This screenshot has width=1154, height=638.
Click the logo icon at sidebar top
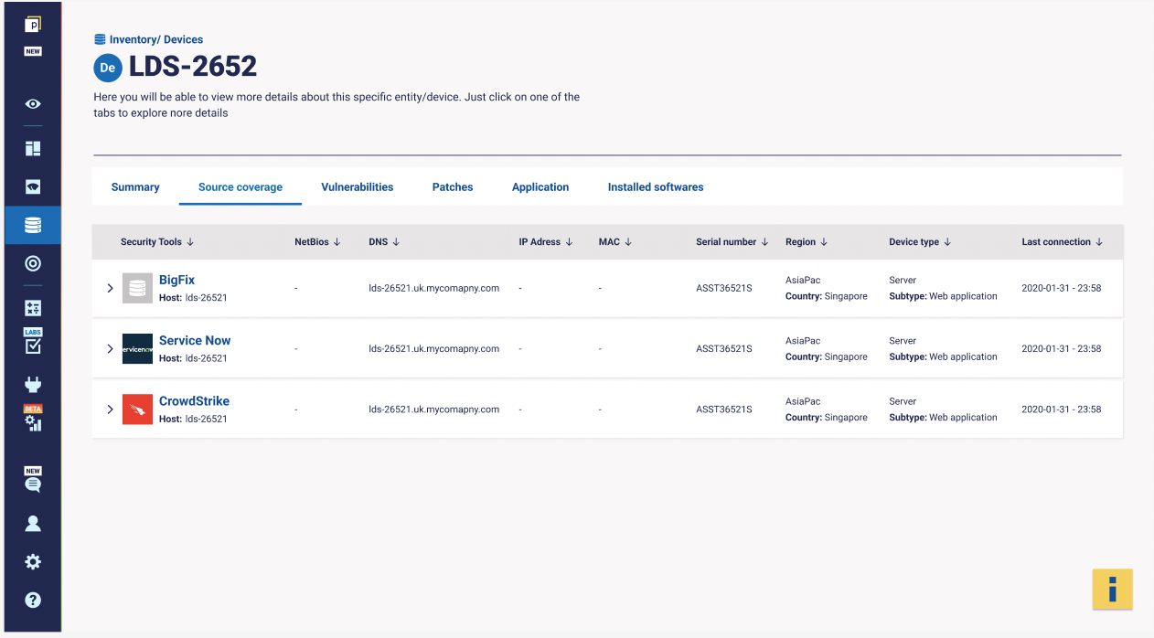33,24
